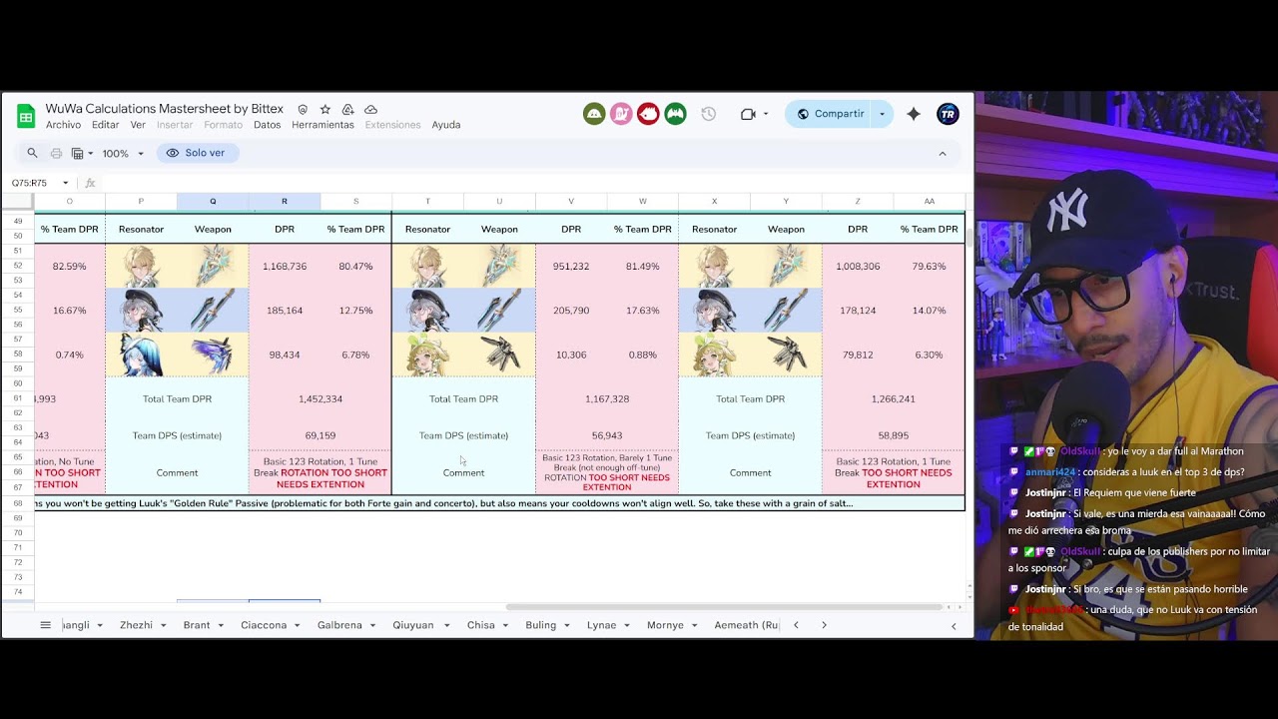Open the Ciaccona sheet tab menu arrow
The width and height of the screenshot is (1278, 719).
click(297, 625)
